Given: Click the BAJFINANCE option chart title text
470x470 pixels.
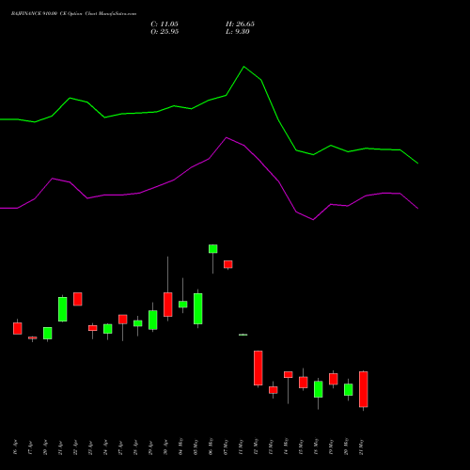Looking at the screenshot, I should [x=73, y=14].
